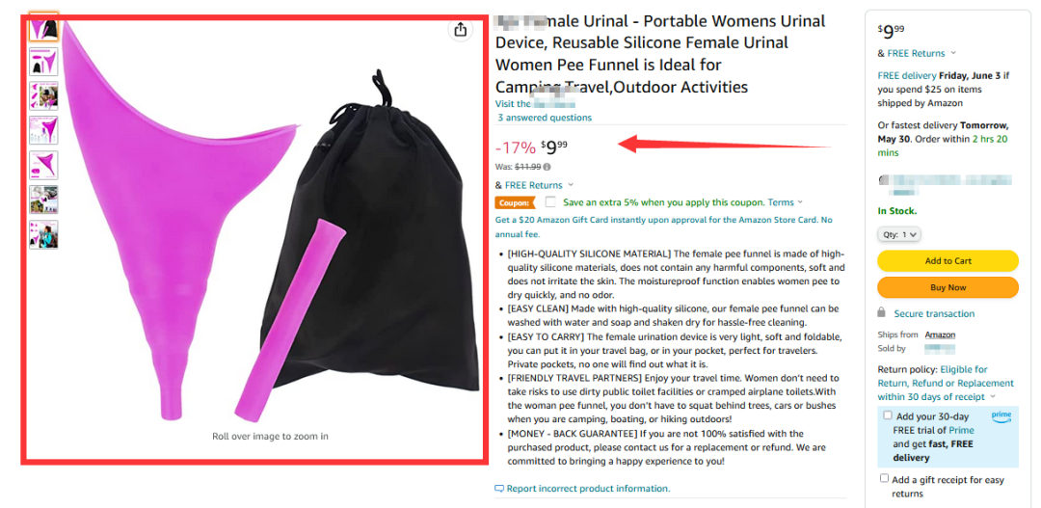Screen dimensions: 1041x508
Task: Tick the 5% coupon checkbox
Action: [550, 202]
